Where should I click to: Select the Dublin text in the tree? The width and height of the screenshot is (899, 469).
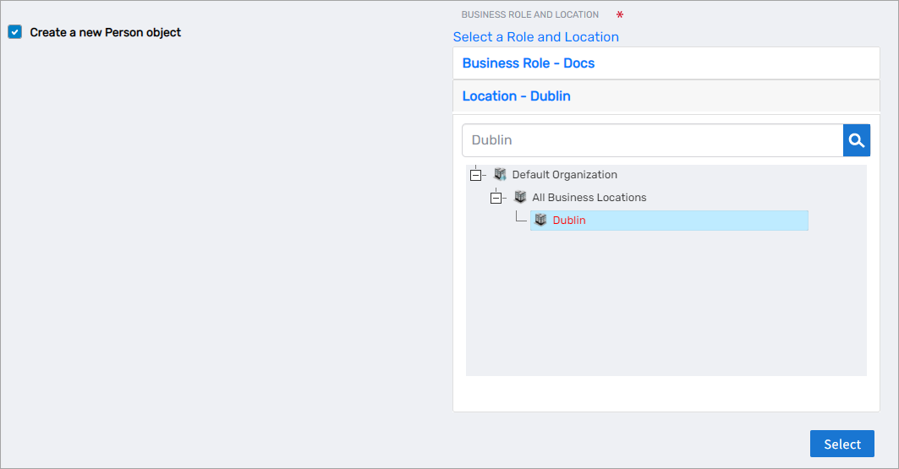coord(568,221)
